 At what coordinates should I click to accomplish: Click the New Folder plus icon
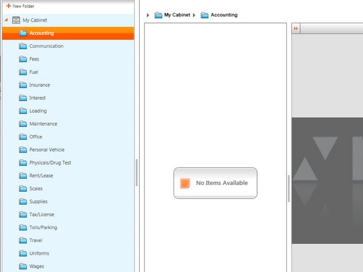[9, 6]
